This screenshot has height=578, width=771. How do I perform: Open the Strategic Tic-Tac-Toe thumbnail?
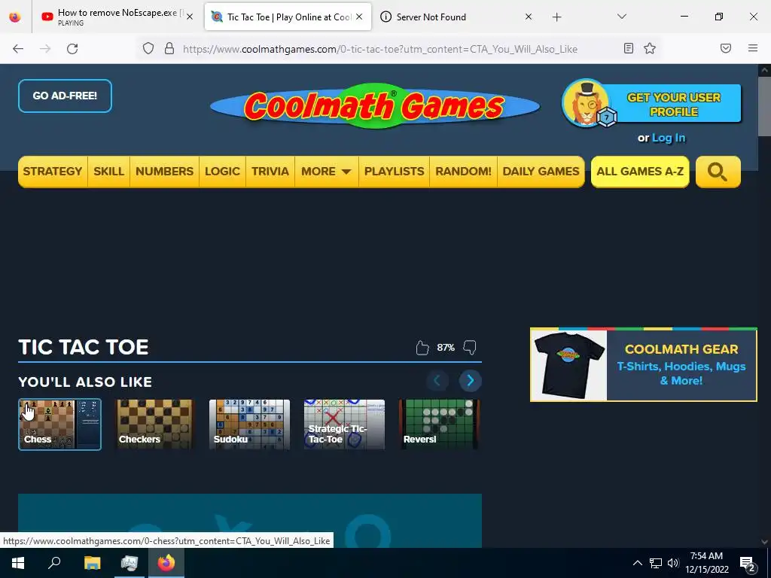pyautogui.click(x=344, y=424)
